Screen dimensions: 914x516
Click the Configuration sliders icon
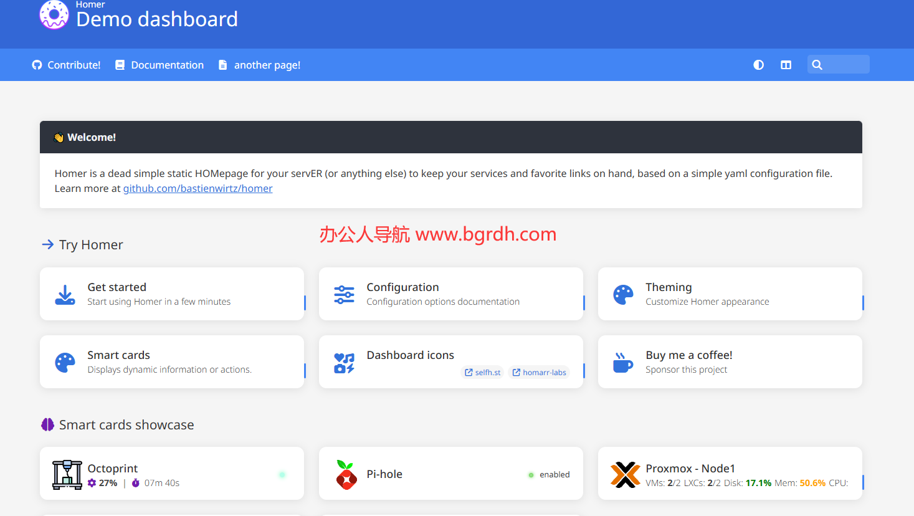coord(344,294)
